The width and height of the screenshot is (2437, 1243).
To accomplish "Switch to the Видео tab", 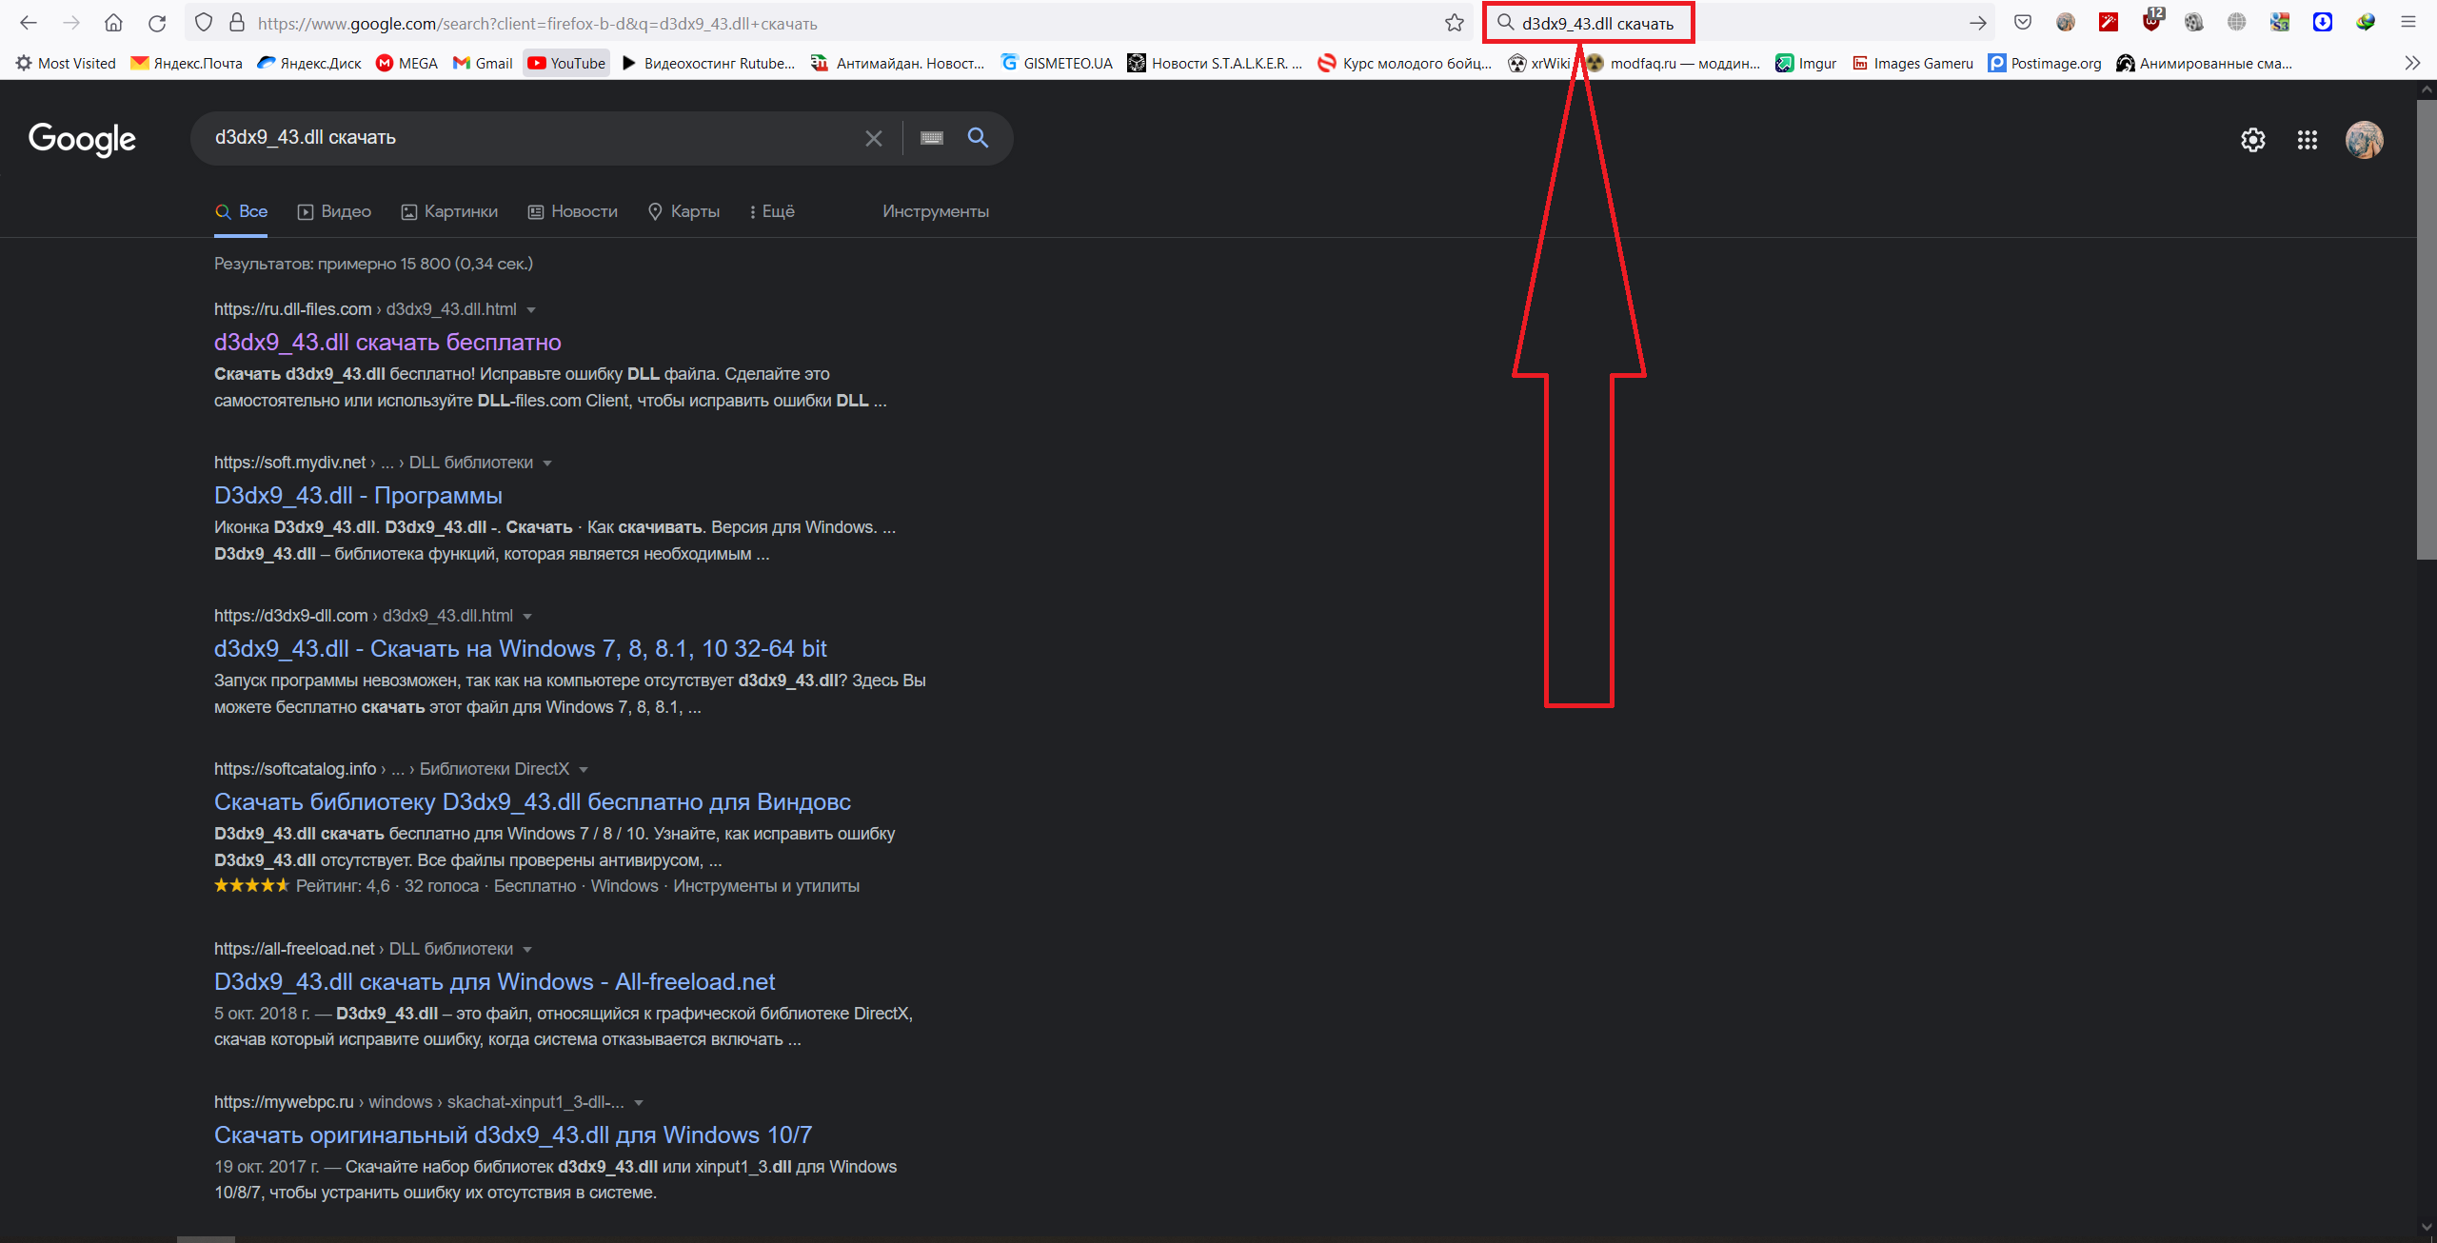I will click(334, 211).
